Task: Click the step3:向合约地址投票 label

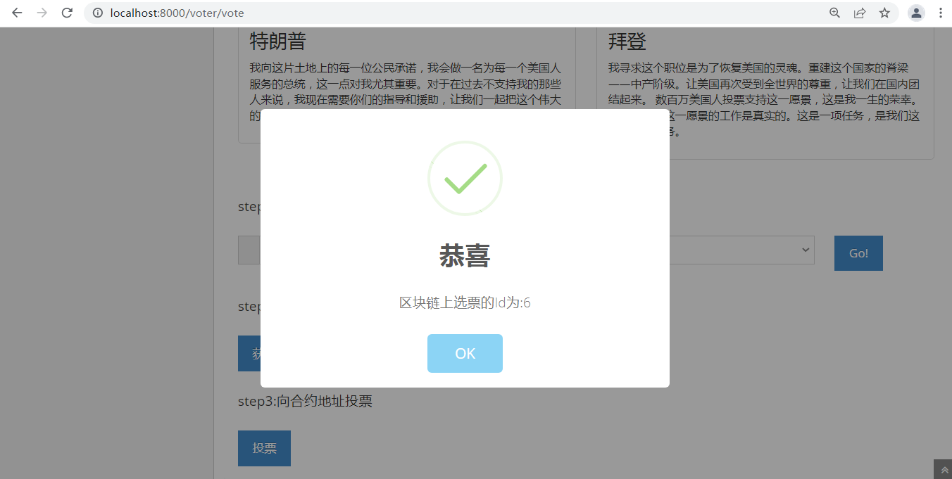Action: coord(305,401)
